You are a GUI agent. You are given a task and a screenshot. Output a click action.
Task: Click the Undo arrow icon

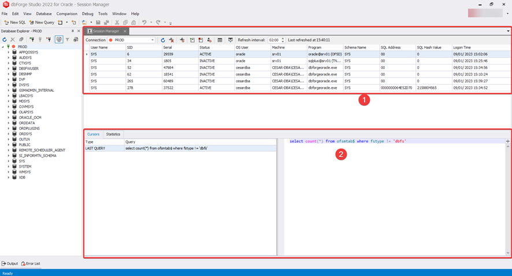(x=144, y=22)
